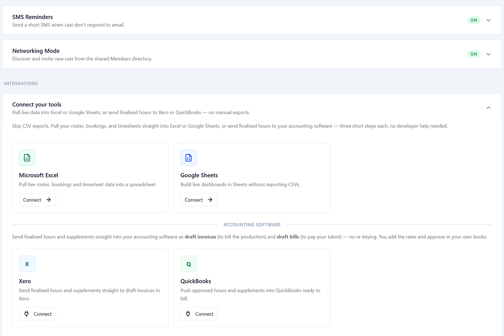Click the arrow icon on Google Sheets' Connect button
The image size is (504, 336).
pos(210,200)
